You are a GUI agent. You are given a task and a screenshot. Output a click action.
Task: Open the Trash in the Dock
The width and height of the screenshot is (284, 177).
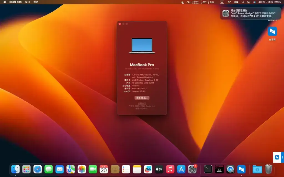268,169
